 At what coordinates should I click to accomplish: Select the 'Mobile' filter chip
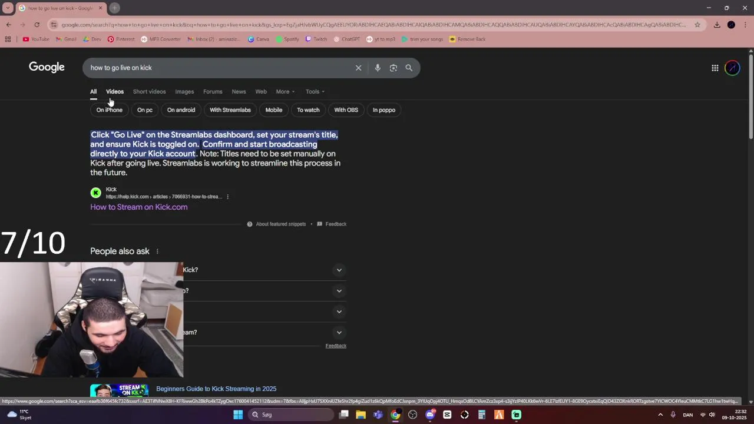tap(274, 110)
